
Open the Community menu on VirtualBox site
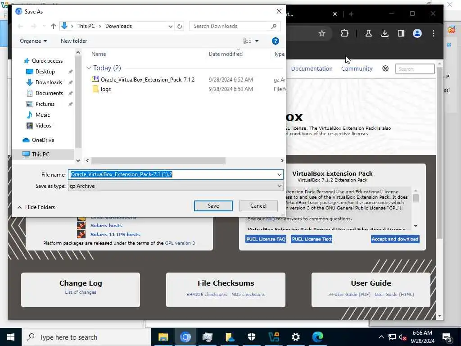(x=357, y=68)
